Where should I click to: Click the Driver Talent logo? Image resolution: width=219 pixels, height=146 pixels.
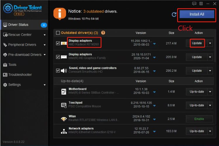[x=22, y=9]
